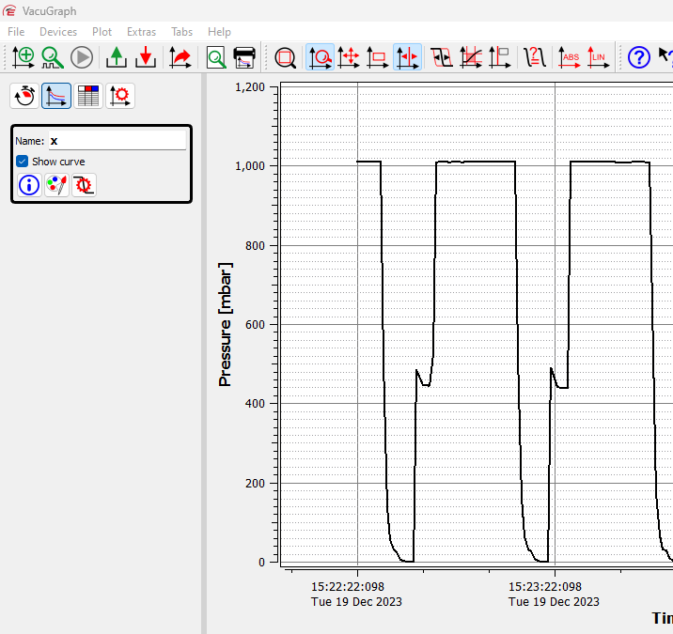Screen dimensions: 673x634
Task: Open the print preview magnifier page icon
Action: point(216,57)
